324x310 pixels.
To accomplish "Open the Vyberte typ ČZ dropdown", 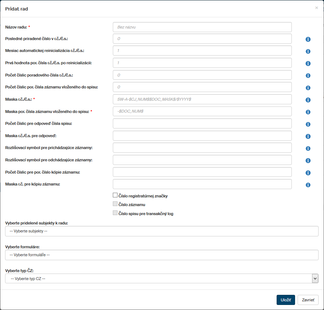I will click(x=162, y=279).
